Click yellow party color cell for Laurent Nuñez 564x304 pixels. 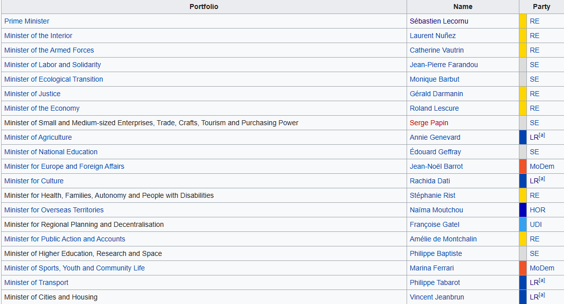(522, 36)
